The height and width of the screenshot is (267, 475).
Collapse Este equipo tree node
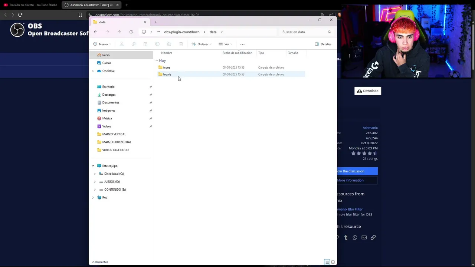pyautogui.click(x=93, y=166)
